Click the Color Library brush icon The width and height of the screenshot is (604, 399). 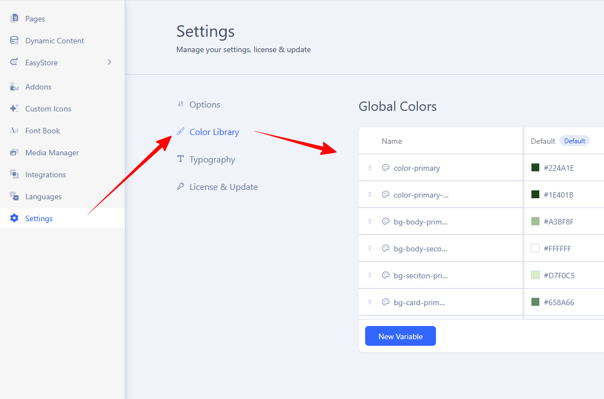point(181,131)
